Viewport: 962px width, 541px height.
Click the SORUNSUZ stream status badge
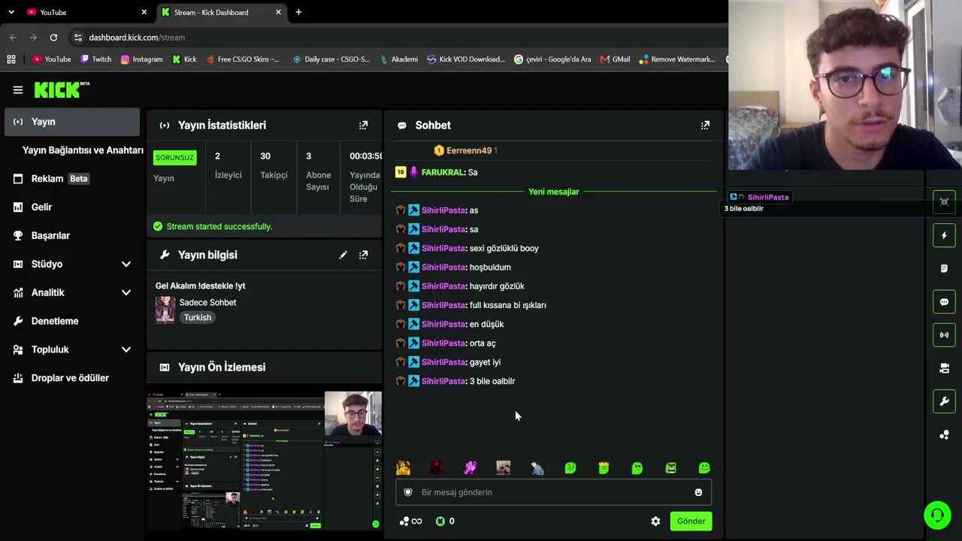pos(174,158)
